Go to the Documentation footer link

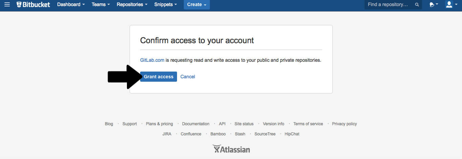196,124
